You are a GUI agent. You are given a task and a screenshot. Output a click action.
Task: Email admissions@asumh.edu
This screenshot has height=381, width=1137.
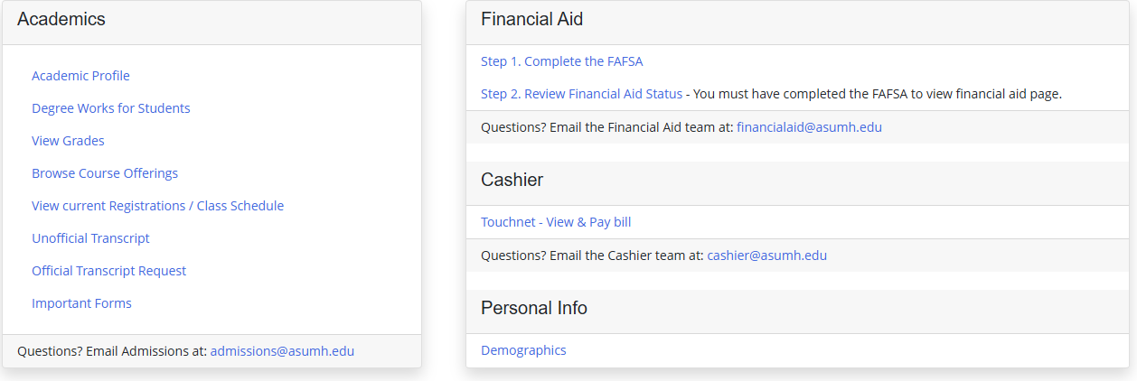pyautogui.click(x=282, y=351)
